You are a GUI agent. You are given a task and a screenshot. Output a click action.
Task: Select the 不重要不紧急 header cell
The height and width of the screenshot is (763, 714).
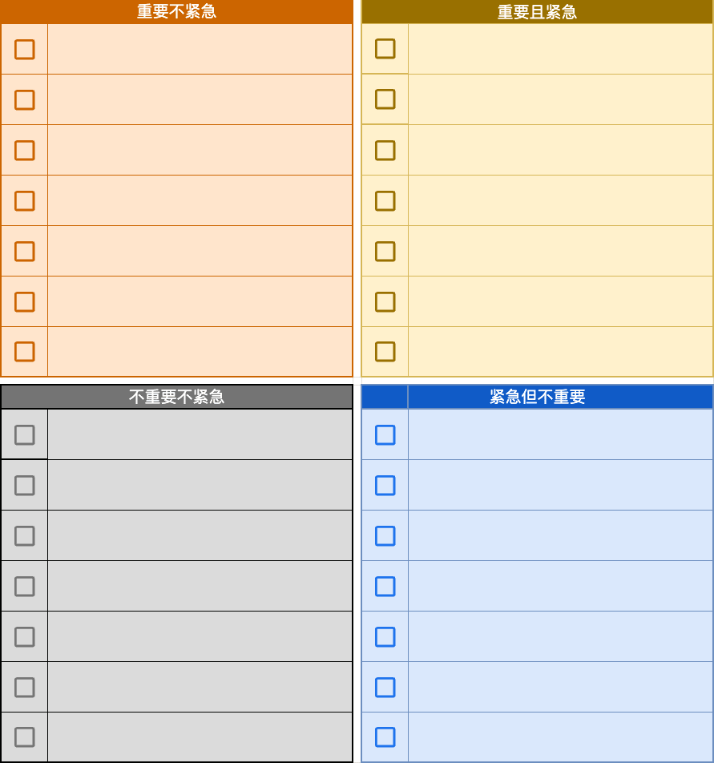pos(176,397)
